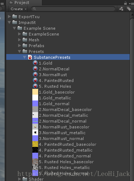This screenshot has height=181, width=134.
Task: Collapse the SubstancePresets asset arrow
Action: tap(25, 57)
